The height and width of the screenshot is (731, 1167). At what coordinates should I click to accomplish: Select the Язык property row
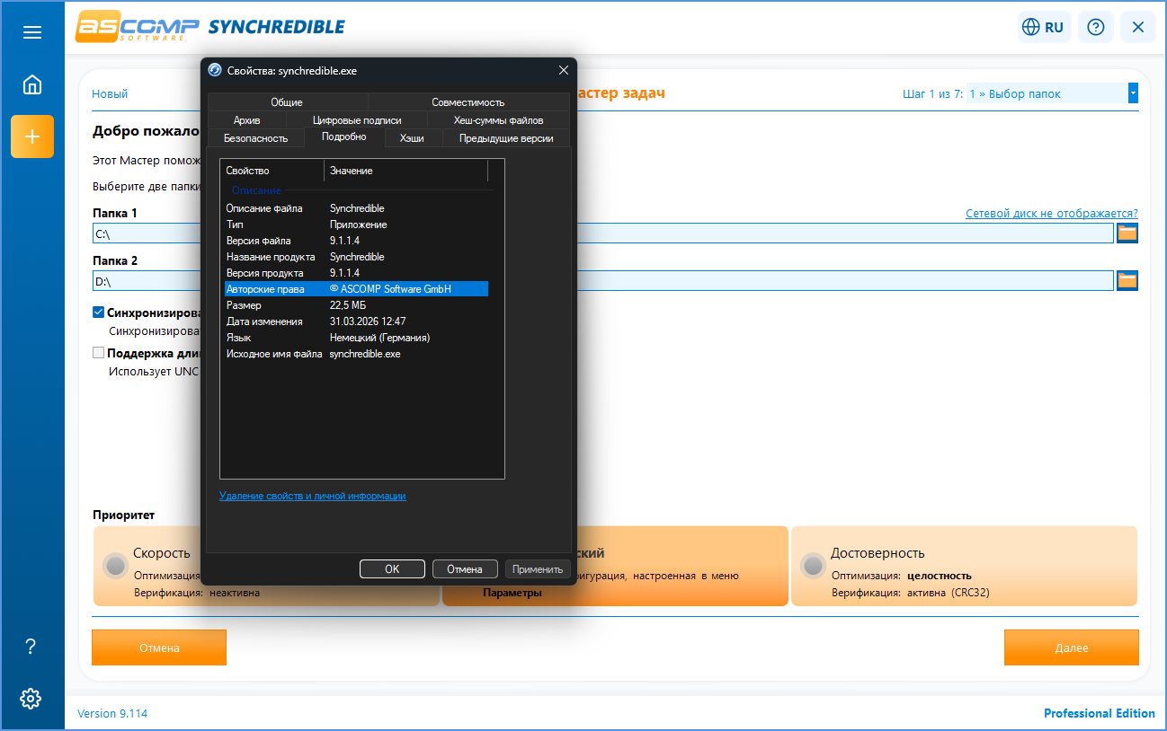356,338
